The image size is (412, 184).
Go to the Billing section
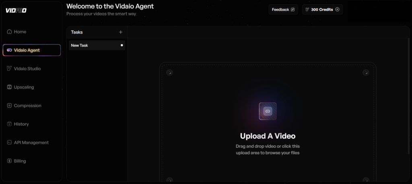(x=31, y=161)
